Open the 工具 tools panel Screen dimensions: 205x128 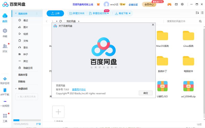[x=5, y=116]
